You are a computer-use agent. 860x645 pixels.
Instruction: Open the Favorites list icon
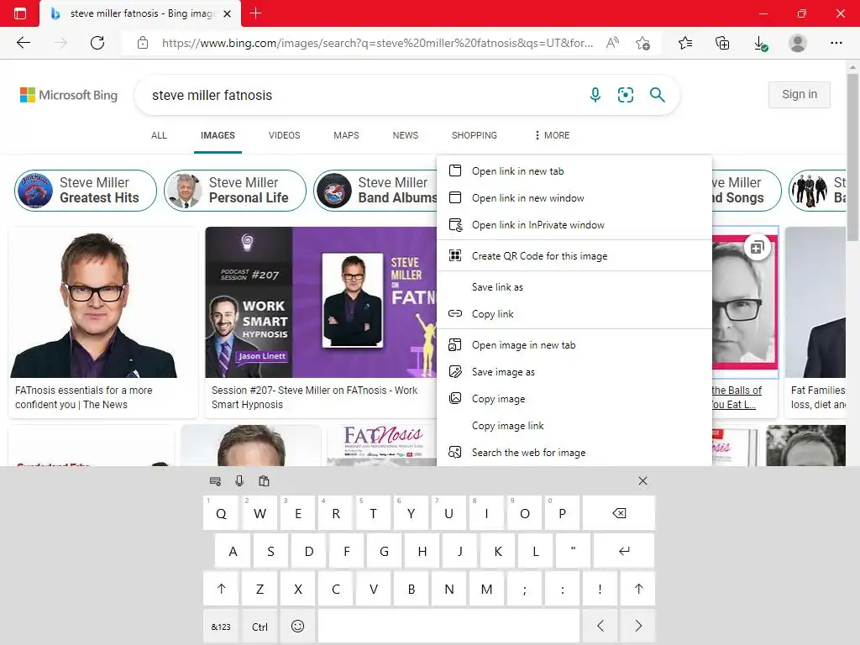click(685, 43)
